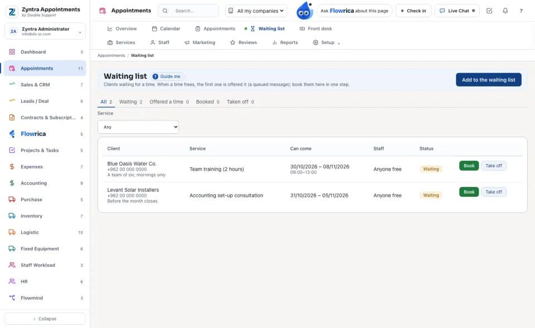Click the Zyntra logo icon
This screenshot has height=328, width=535.
click(12, 12)
